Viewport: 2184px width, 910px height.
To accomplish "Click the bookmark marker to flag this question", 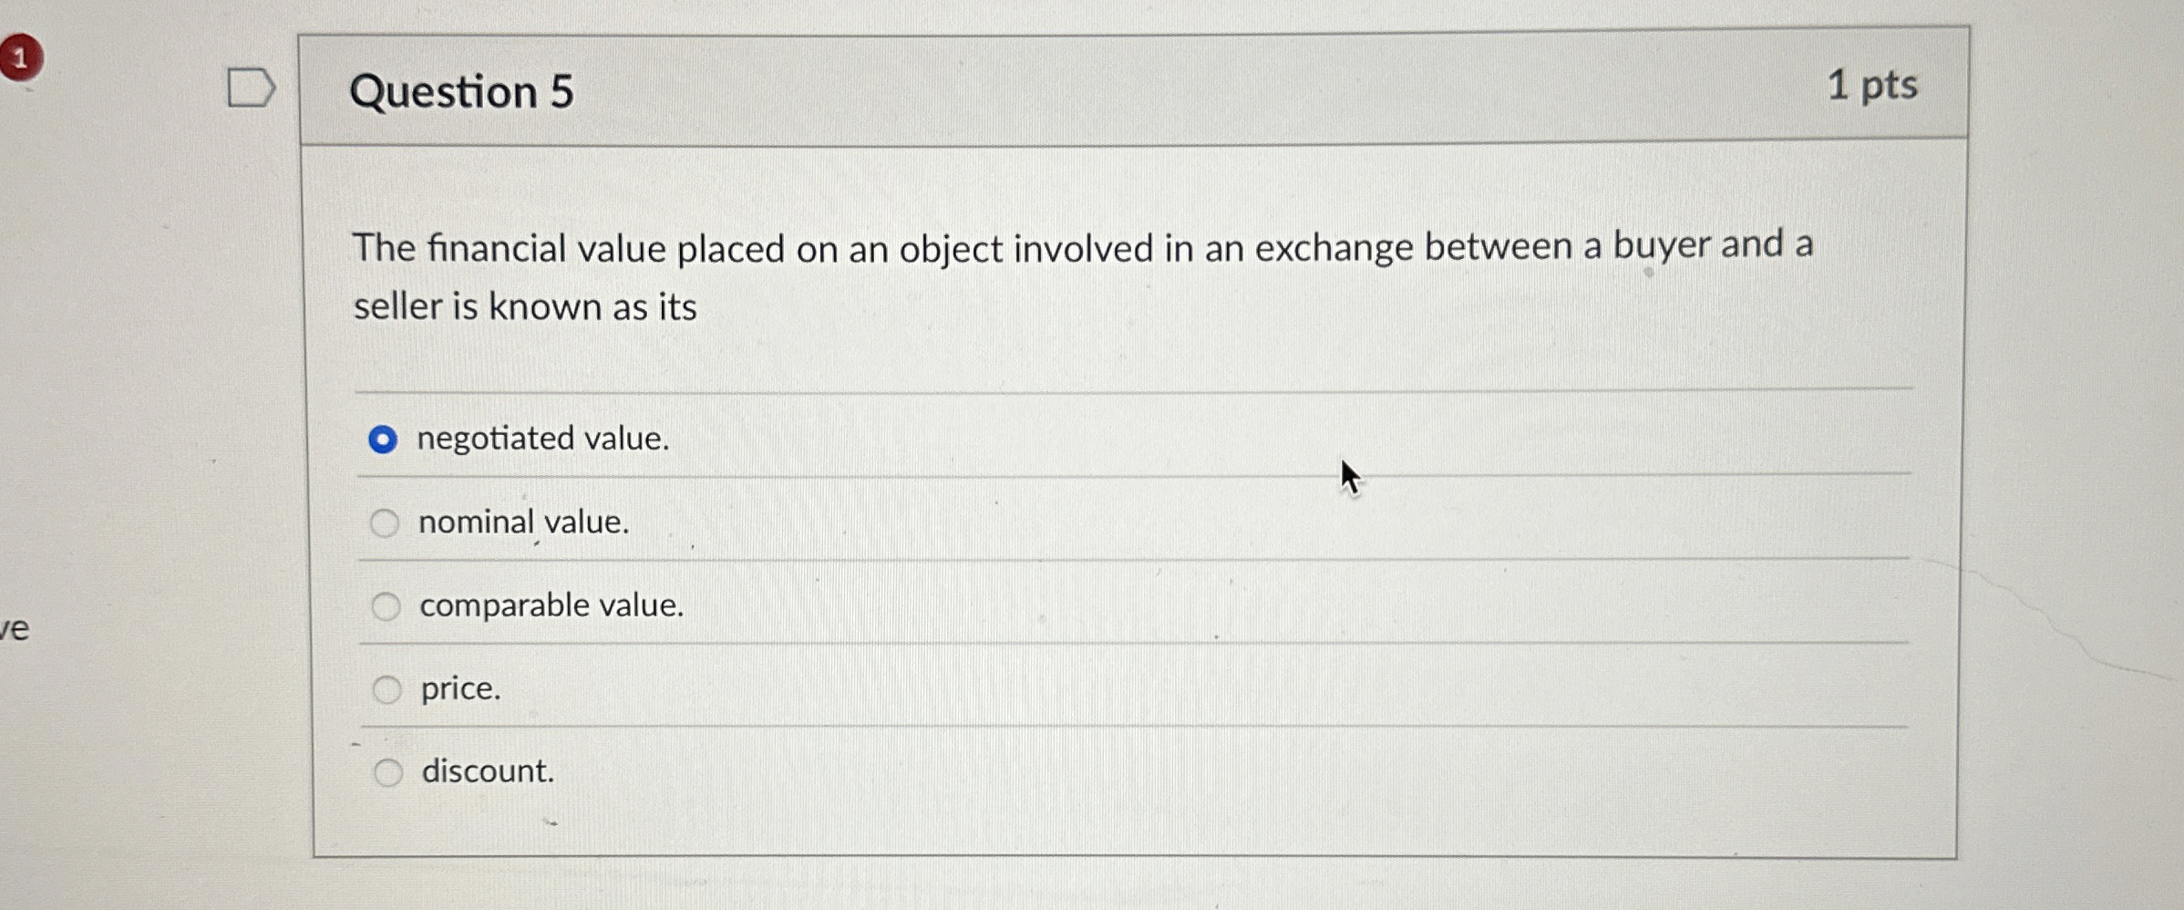I will (x=250, y=87).
